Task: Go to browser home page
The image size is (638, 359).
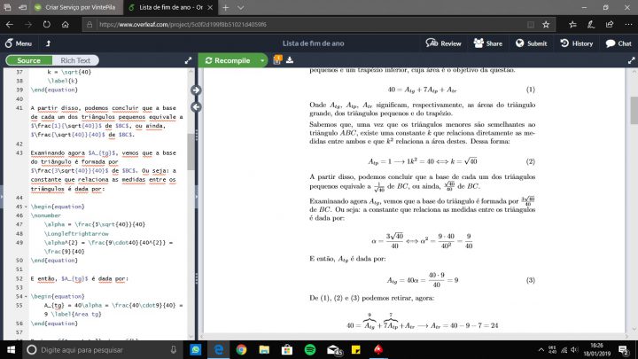Action: (65, 25)
